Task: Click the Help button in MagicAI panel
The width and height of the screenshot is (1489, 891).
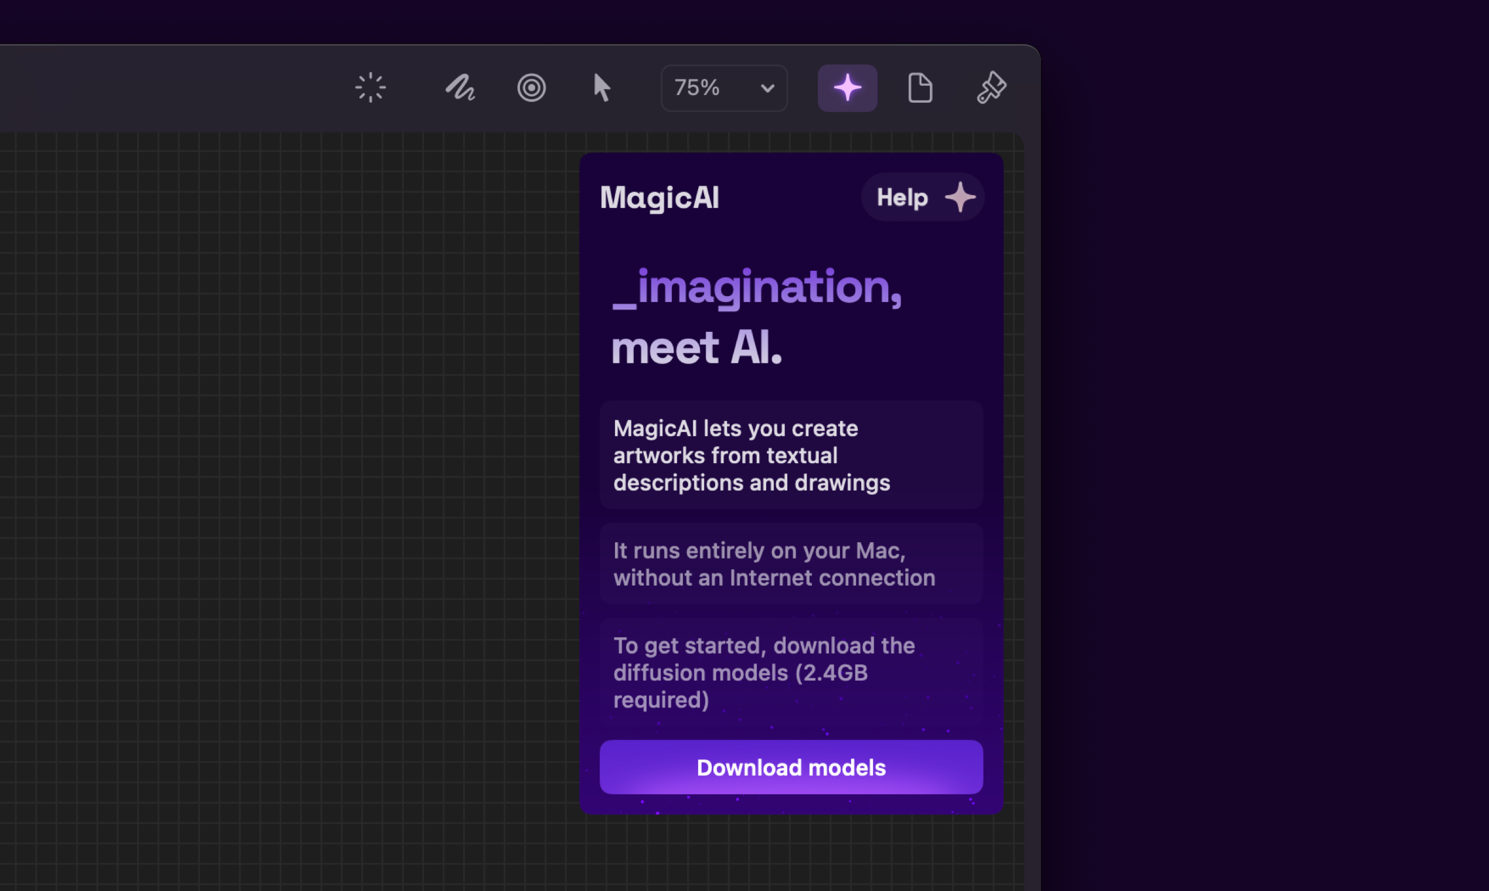Action: 923,197
